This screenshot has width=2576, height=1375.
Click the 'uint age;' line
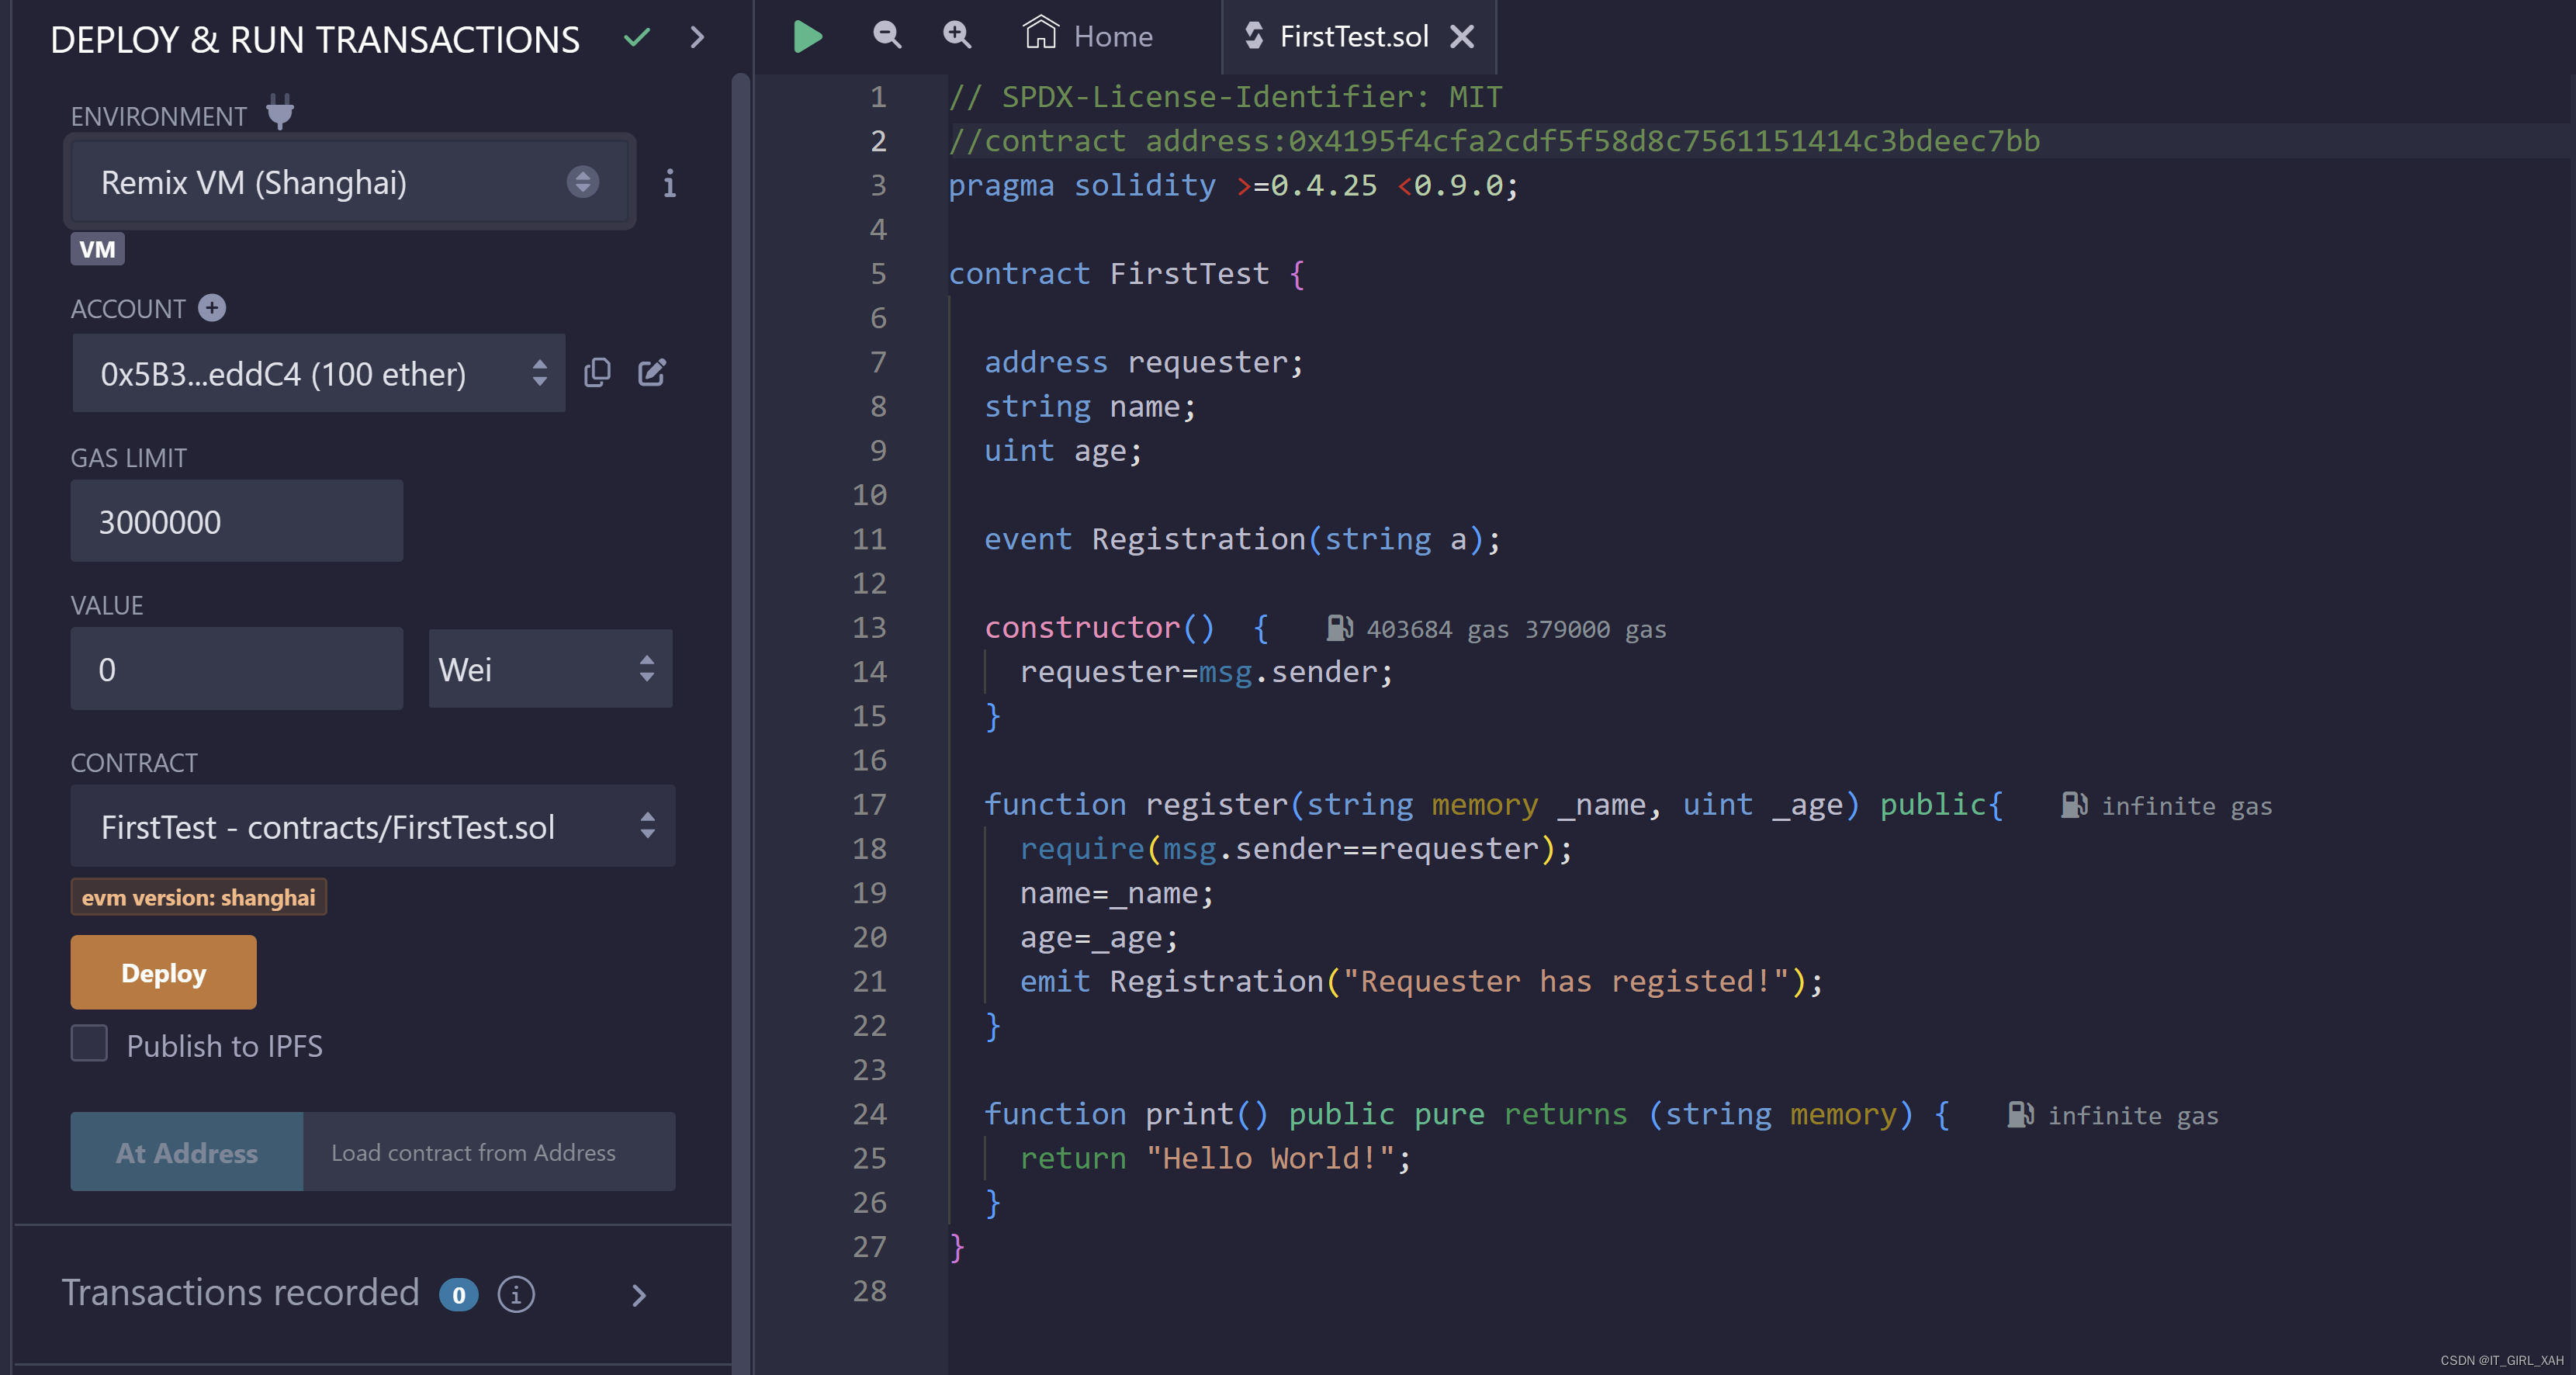coord(1063,451)
